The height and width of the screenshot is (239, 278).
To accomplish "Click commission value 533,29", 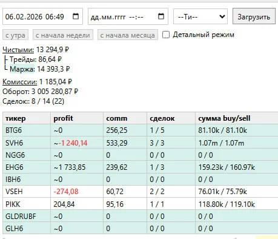I will [x=117, y=143].
